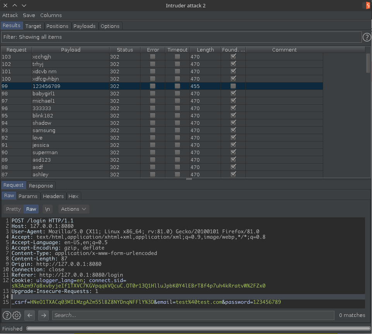Go to next search match arrow

pos(43,315)
